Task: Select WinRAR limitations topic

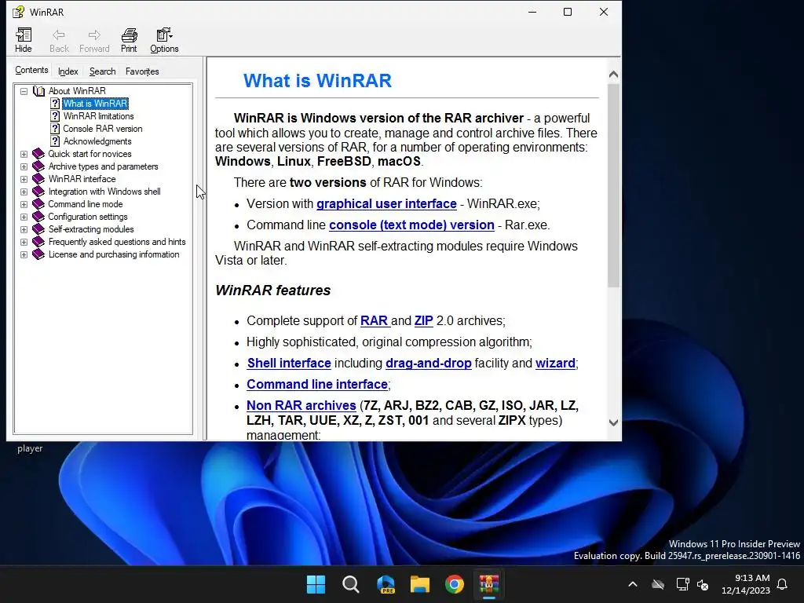Action: tap(98, 116)
